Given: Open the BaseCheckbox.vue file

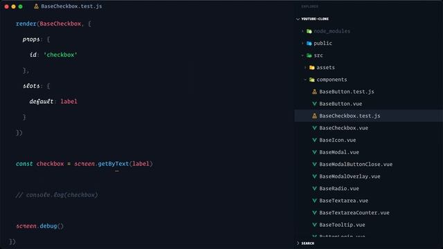Looking at the screenshot, I should tap(343, 128).
